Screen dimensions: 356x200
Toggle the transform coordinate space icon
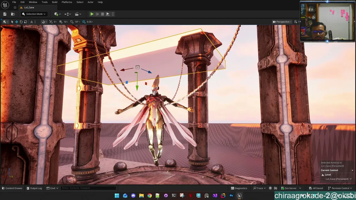point(31,22)
